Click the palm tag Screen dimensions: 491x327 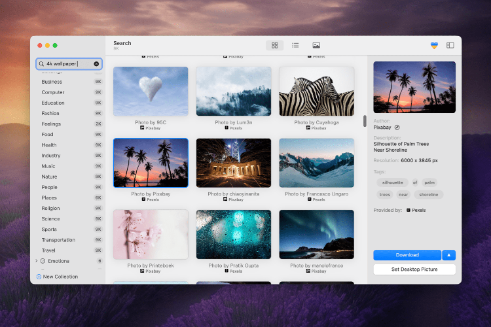[429, 182]
